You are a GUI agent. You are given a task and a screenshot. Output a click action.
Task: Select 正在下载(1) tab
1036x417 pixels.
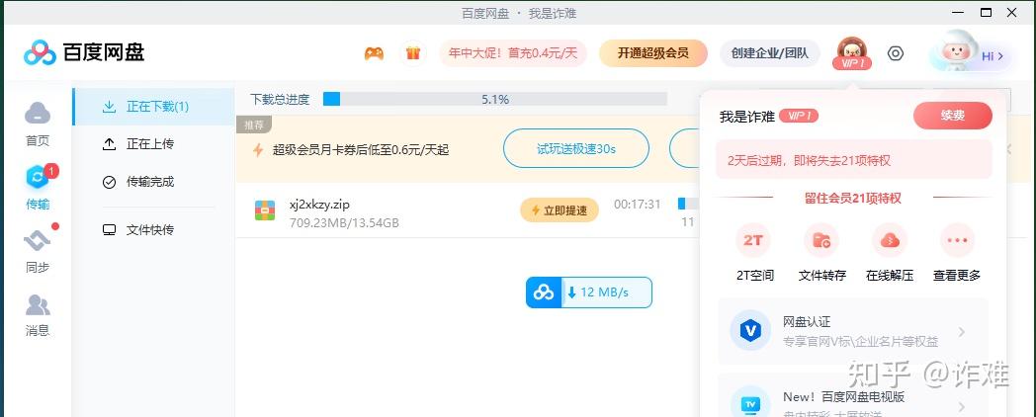[153, 107]
